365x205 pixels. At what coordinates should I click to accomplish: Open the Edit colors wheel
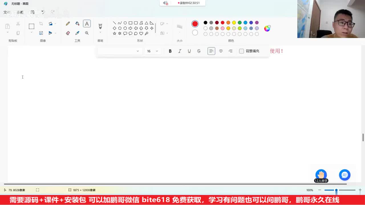267,28
